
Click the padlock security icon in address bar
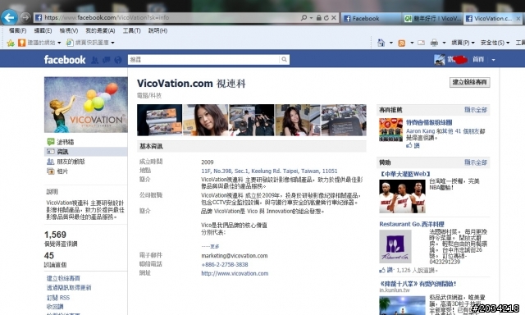coord(319,18)
